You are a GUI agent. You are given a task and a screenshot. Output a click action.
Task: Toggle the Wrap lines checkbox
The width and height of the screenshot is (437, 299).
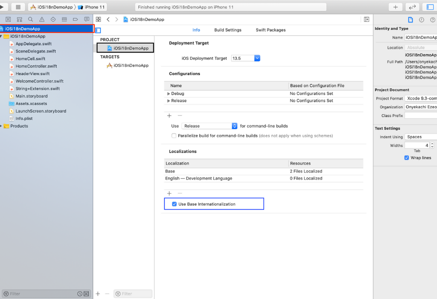(407, 158)
